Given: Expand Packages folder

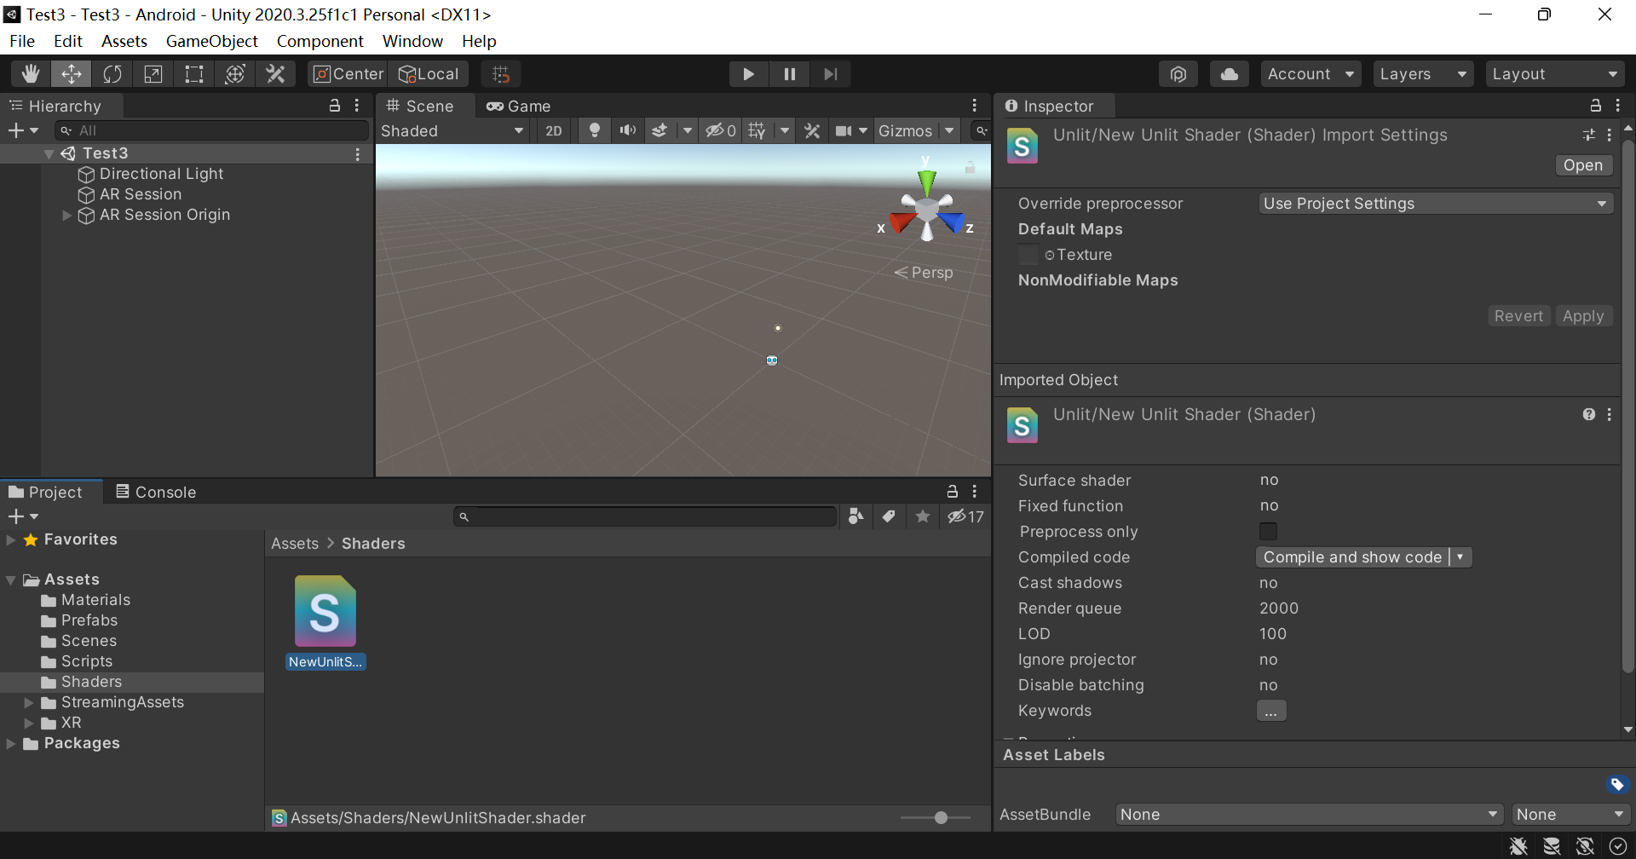Looking at the screenshot, I should pos(11,743).
